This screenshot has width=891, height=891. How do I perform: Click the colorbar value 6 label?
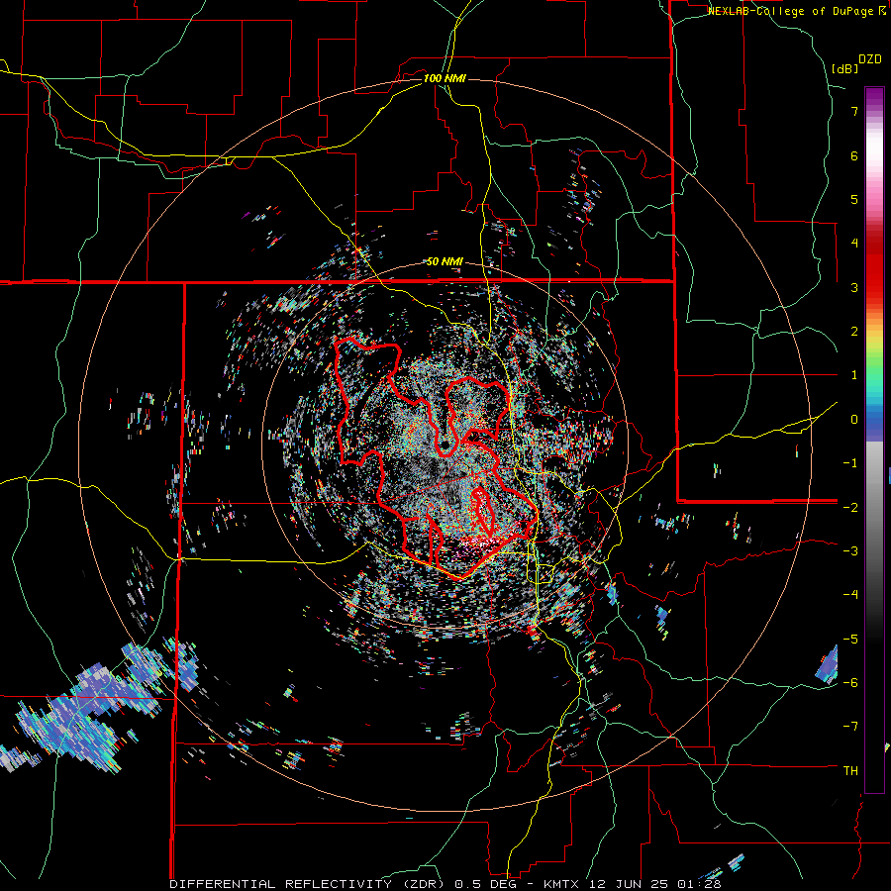(x=854, y=155)
